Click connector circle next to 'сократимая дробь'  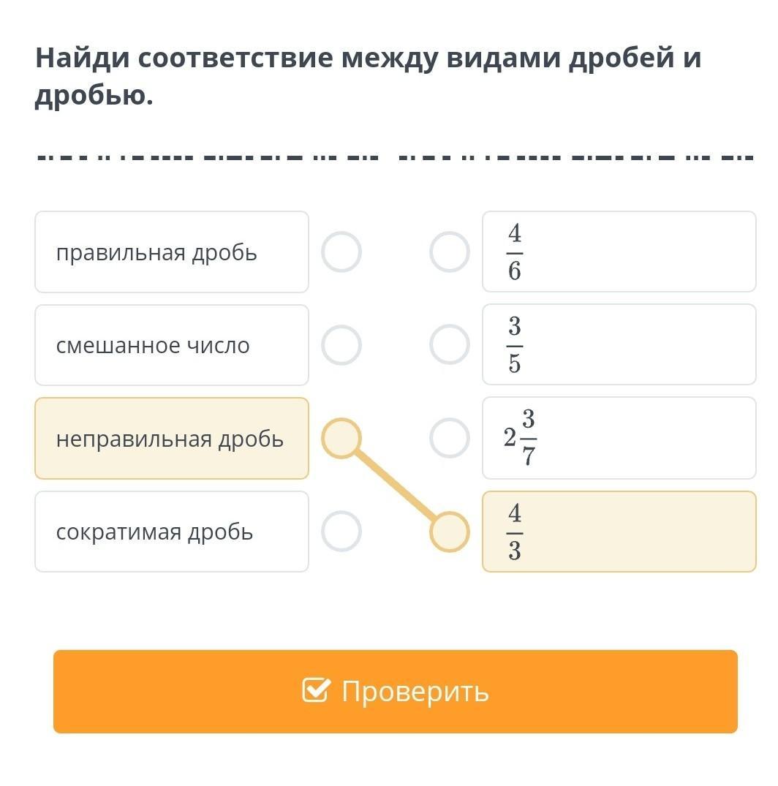click(341, 532)
